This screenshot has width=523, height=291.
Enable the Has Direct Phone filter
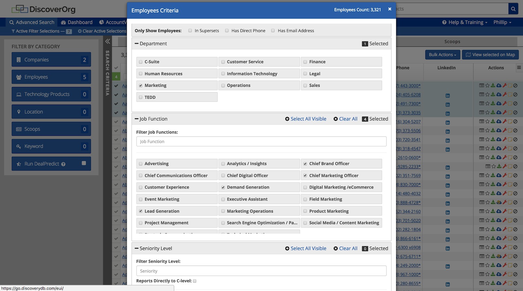click(x=227, y=31)
